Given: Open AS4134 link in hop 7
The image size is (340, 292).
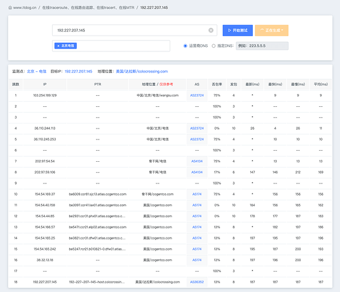Looking at the screenshot, I should pos(197,161).
